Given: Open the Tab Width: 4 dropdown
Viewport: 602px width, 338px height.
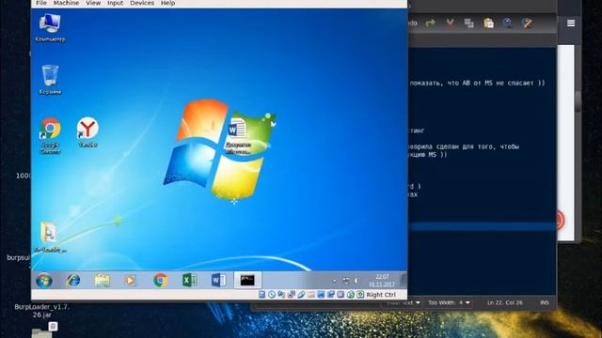Looking at the screenshot, I should (450, 302).
